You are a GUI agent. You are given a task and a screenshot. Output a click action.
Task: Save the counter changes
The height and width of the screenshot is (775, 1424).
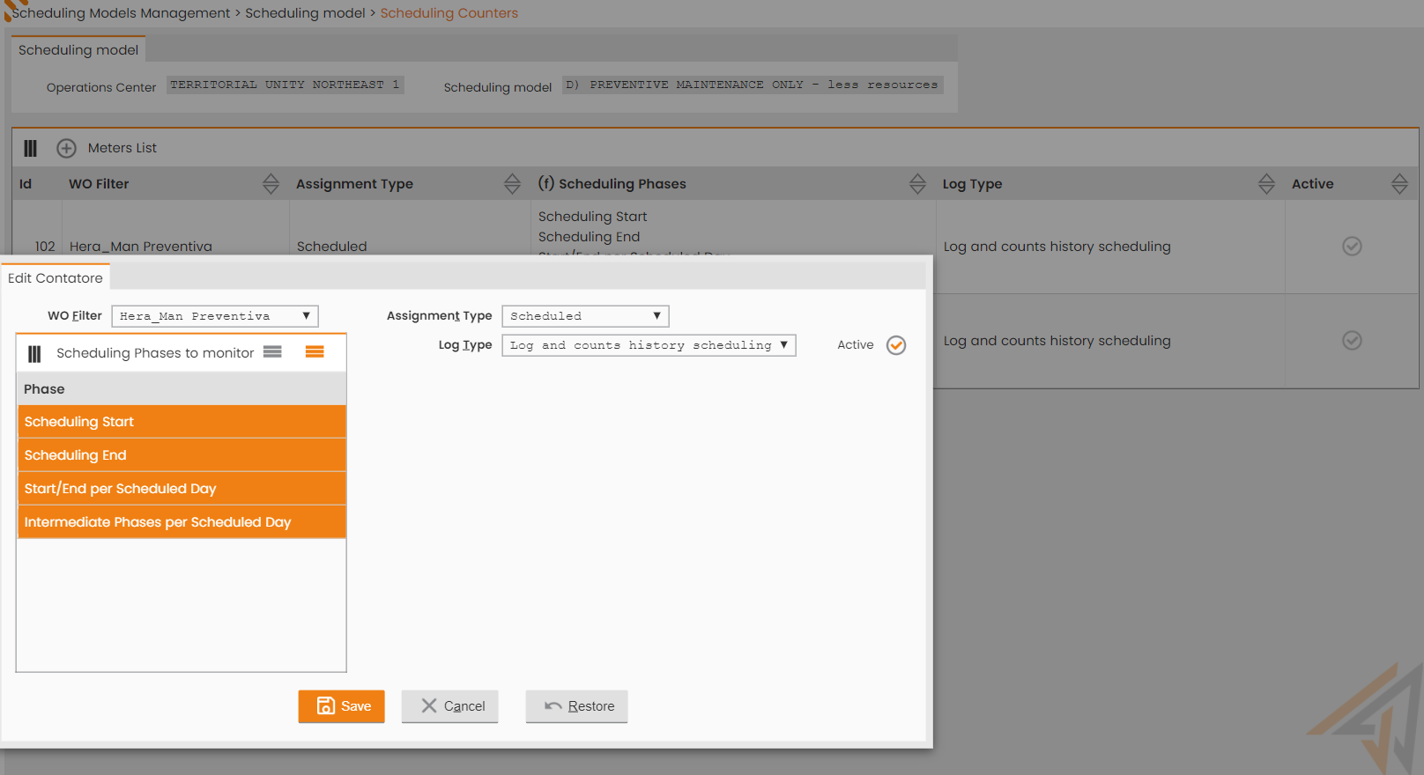[342, 706]
